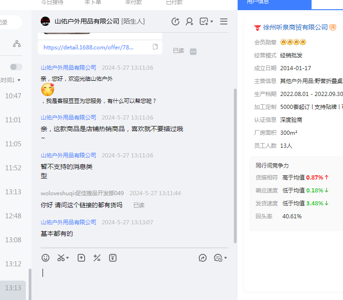The width and height of the screenshot is (343, 300).
Task: Click the circular refresh icon in chat header
Action: point(175,22)
